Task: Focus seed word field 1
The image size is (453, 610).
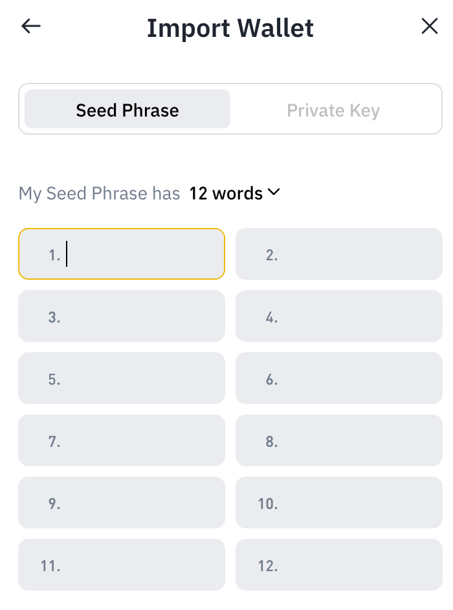Action: point(122,254)
